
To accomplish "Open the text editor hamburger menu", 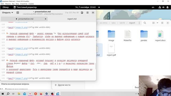I will pos(87,13).
